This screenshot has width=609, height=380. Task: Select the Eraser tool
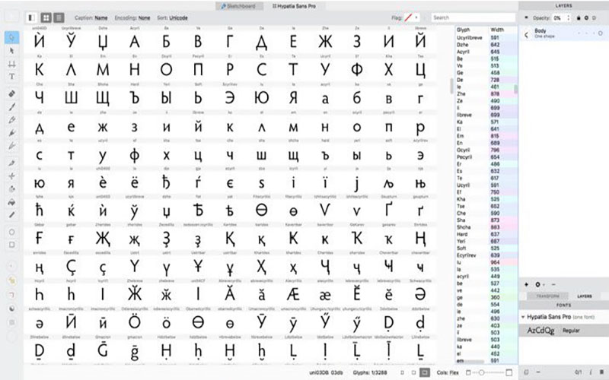pyautogui.click(x=11, y=93)
